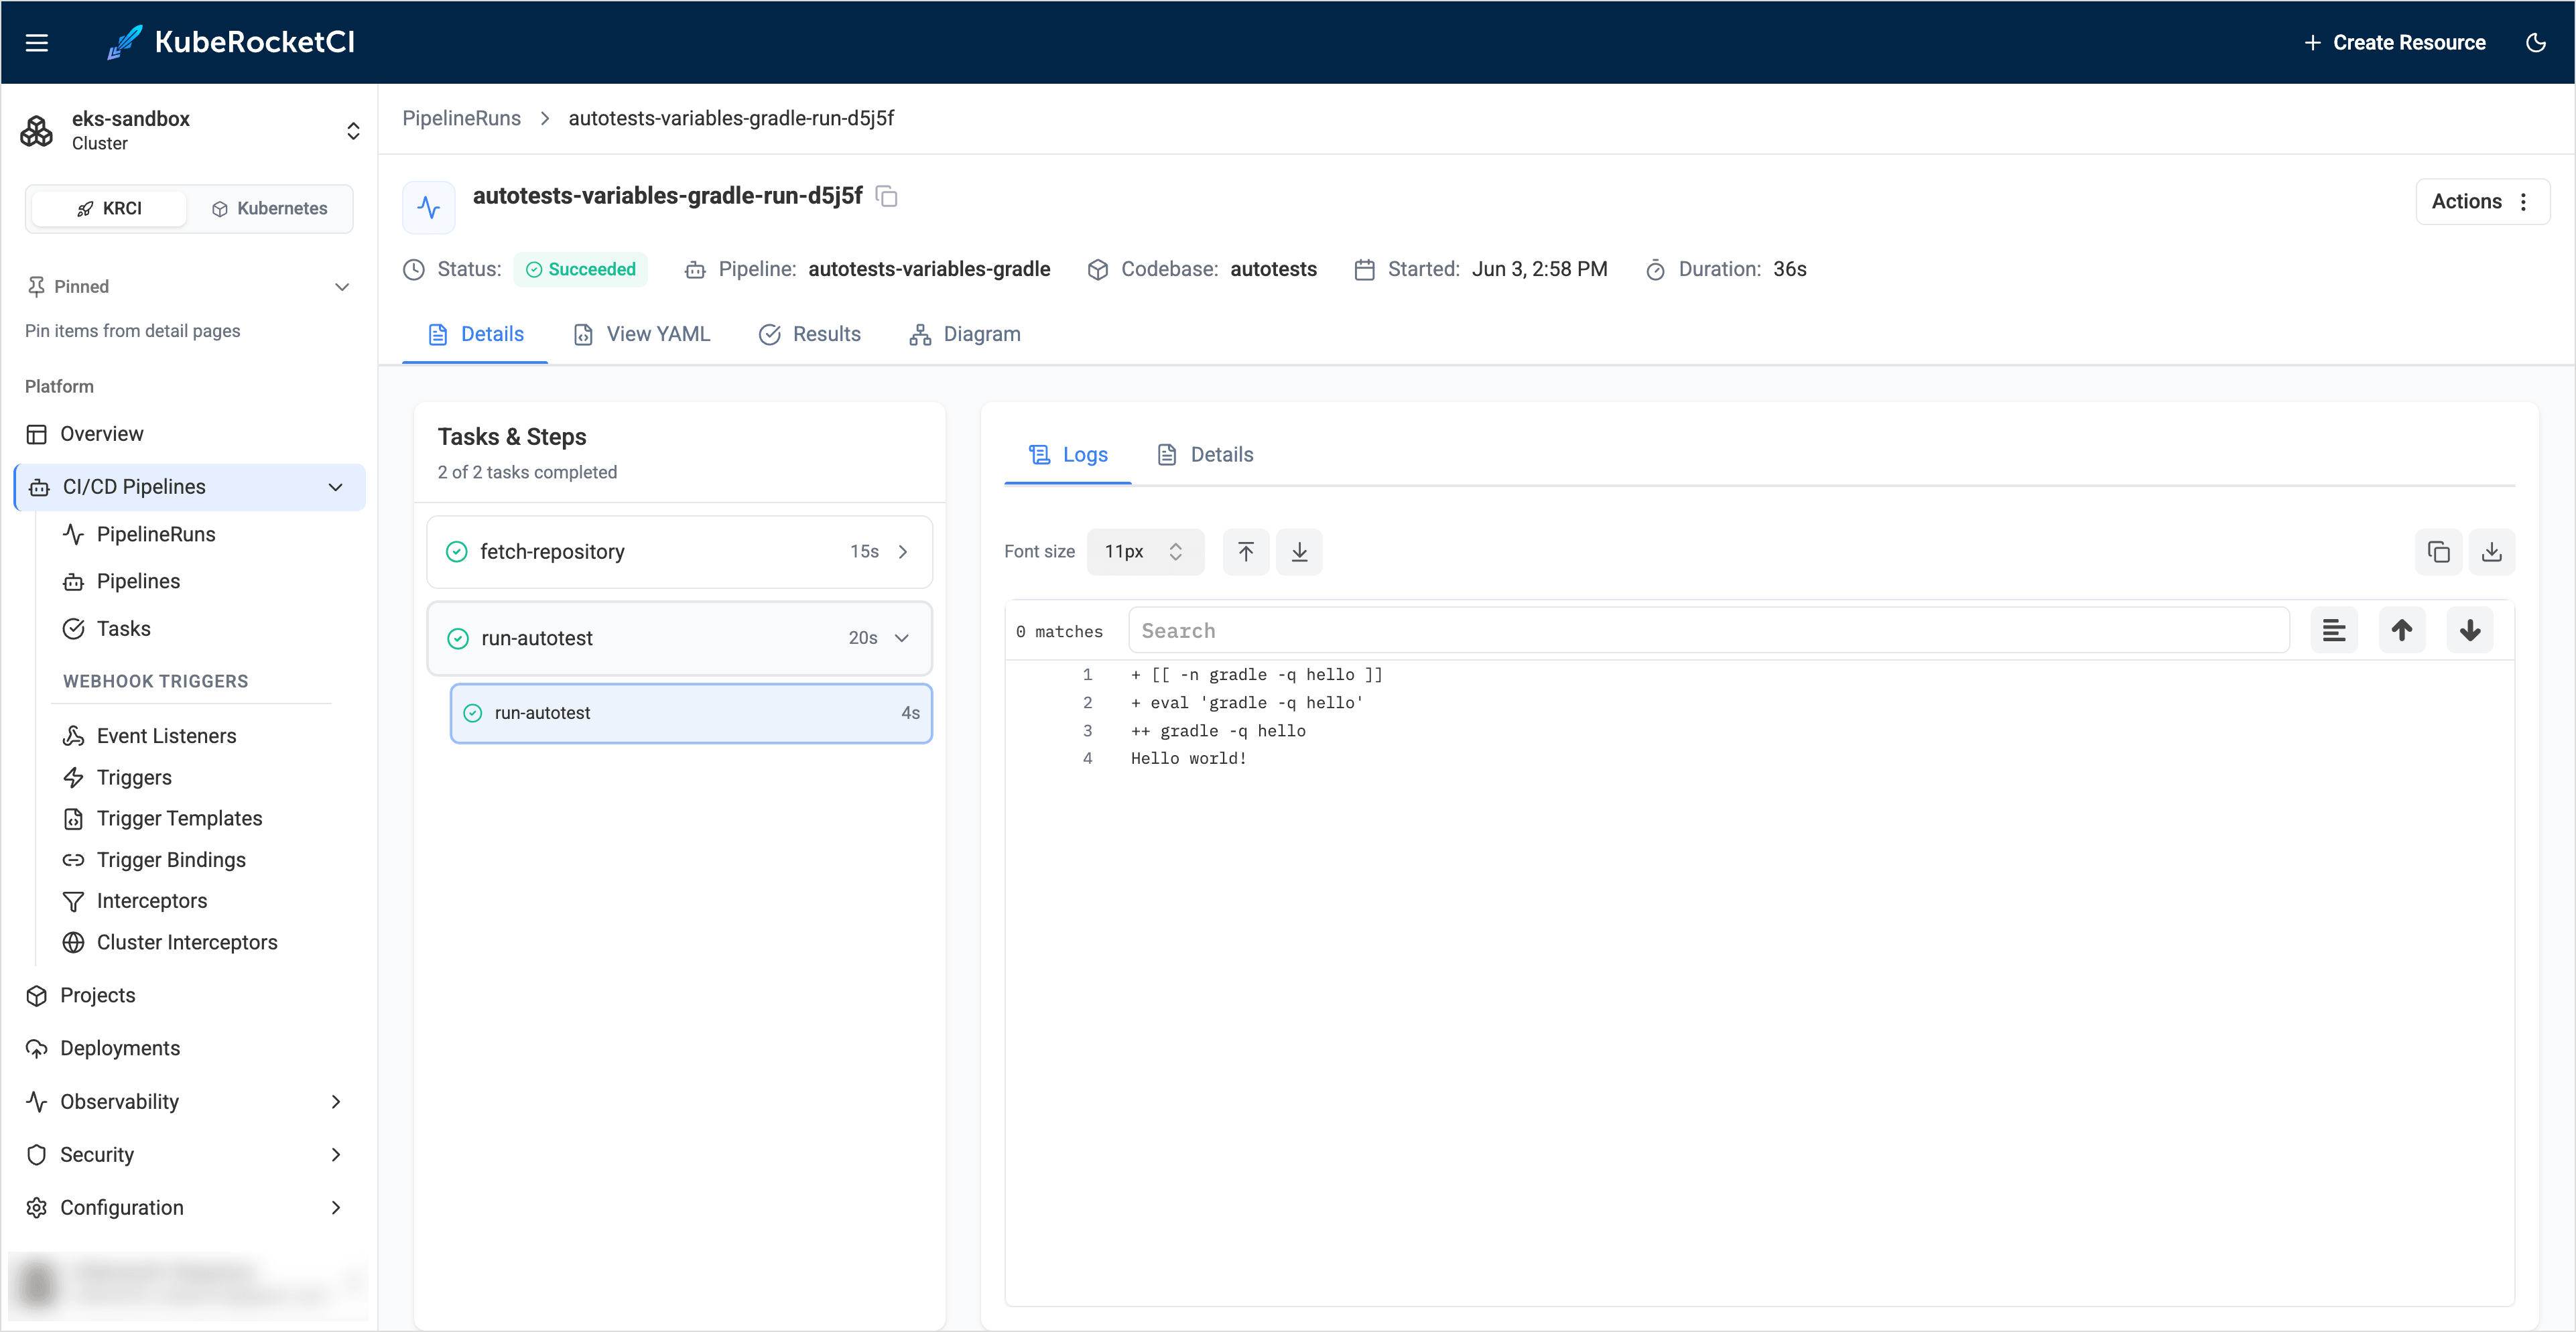Open the eks-sandbox cluster switcher
Viewport: 2576px width, 1332px height.
[x=189, y=130]
